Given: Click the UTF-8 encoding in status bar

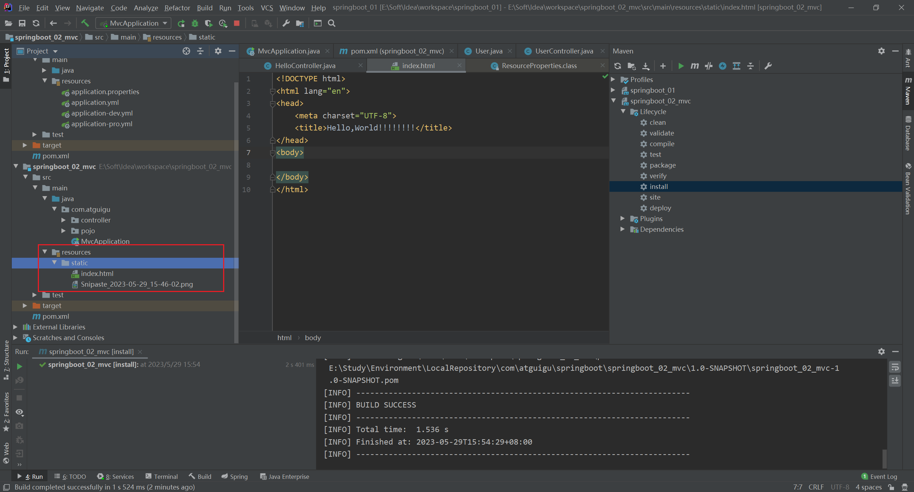Looking at the screenshot, I should pyautogui.click(x=840, y=487).
